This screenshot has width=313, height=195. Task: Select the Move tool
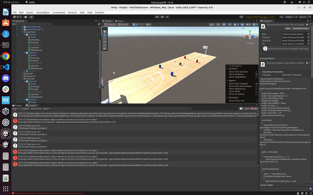pyautogui.click(x=105, y=35)
